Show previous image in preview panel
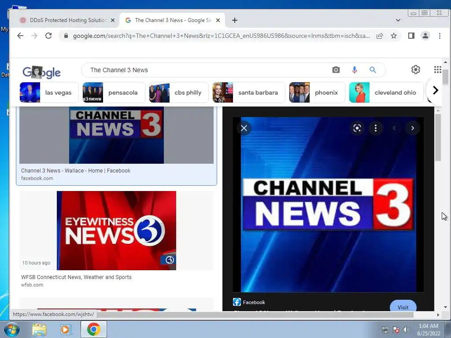The width and height of the screenshot is (451, 338). [394, 128]
